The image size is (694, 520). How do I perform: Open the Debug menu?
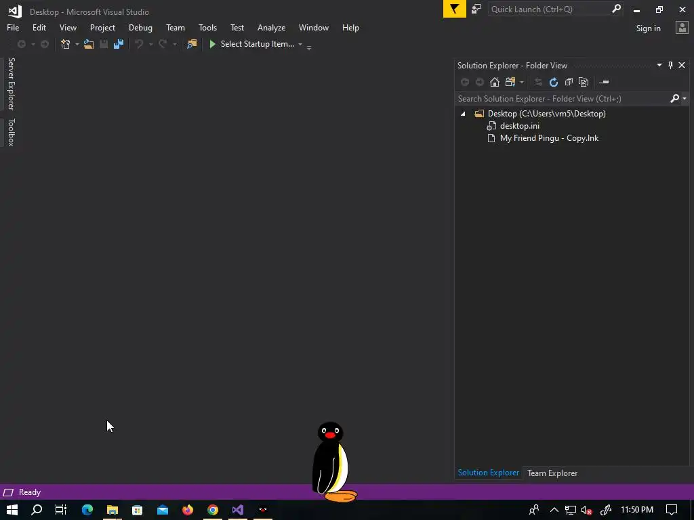(x=140, y=27)
